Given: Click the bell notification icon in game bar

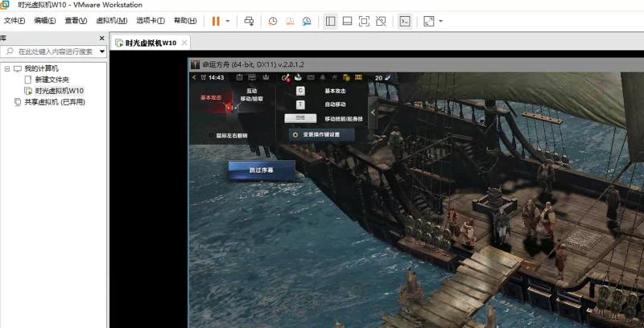Looking at the screenshot, I should [323, 77].
